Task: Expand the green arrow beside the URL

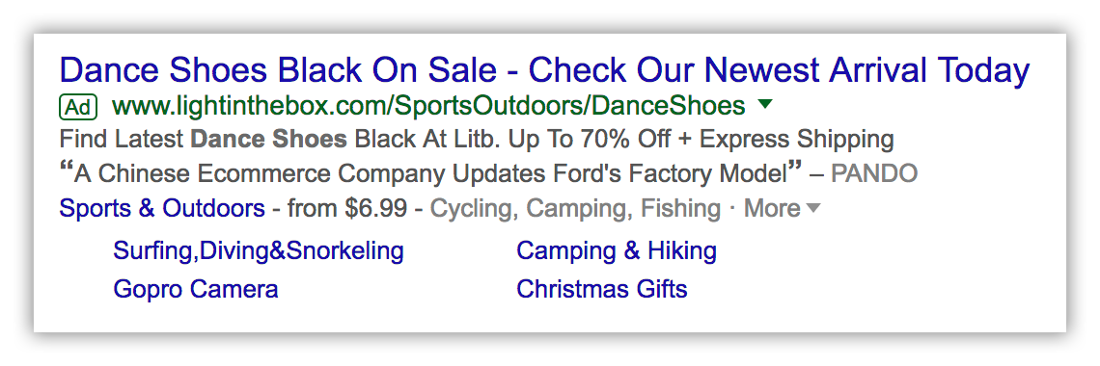Action: click(x=764, y=105)
